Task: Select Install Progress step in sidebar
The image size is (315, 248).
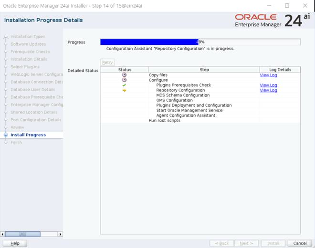Action: pos(28,135)
